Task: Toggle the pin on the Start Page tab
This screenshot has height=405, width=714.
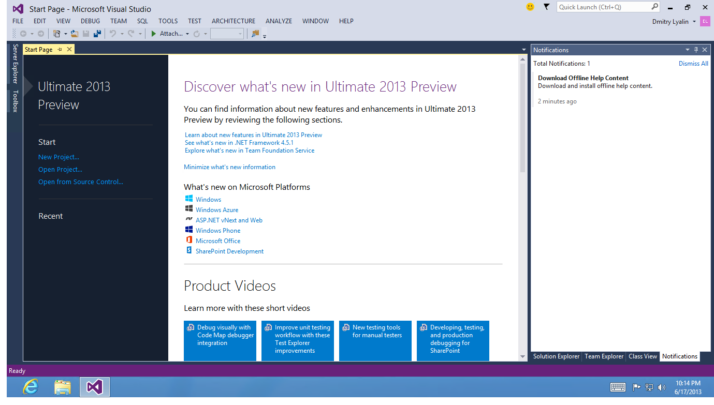Action: [x=60, y=49]
